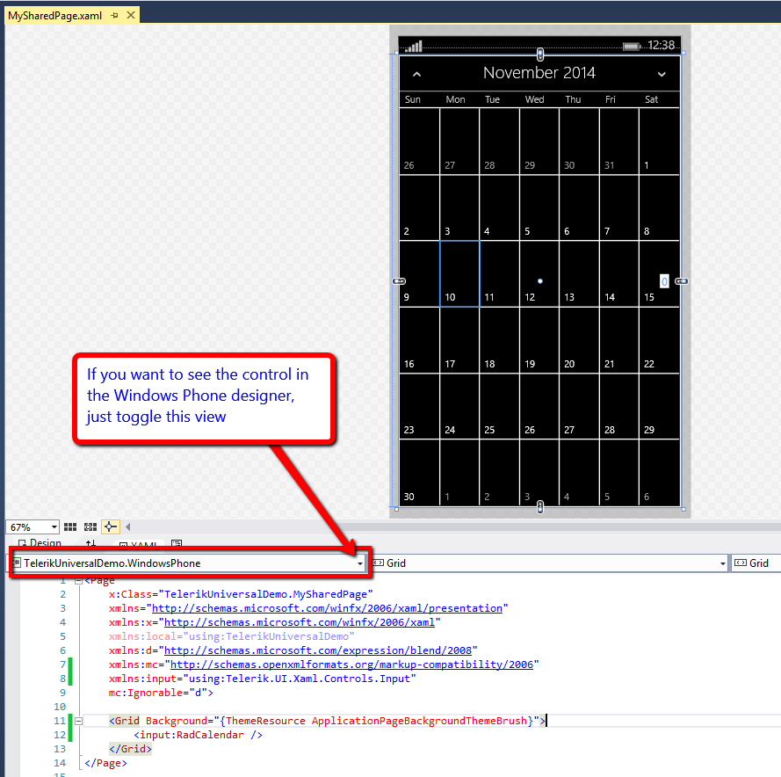Screen dimensions: 781x777
Task: Select November 10 cell in calendar
Action: [x=459, y=274]
